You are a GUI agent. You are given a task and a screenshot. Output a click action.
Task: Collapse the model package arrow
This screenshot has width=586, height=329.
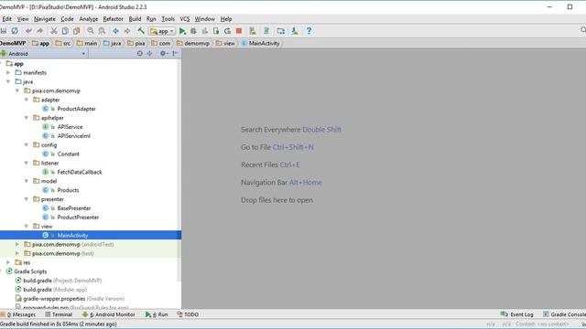pos(27,181)
